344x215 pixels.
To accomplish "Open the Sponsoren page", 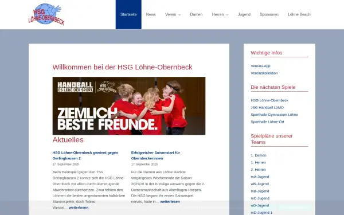I will (269, 14).
